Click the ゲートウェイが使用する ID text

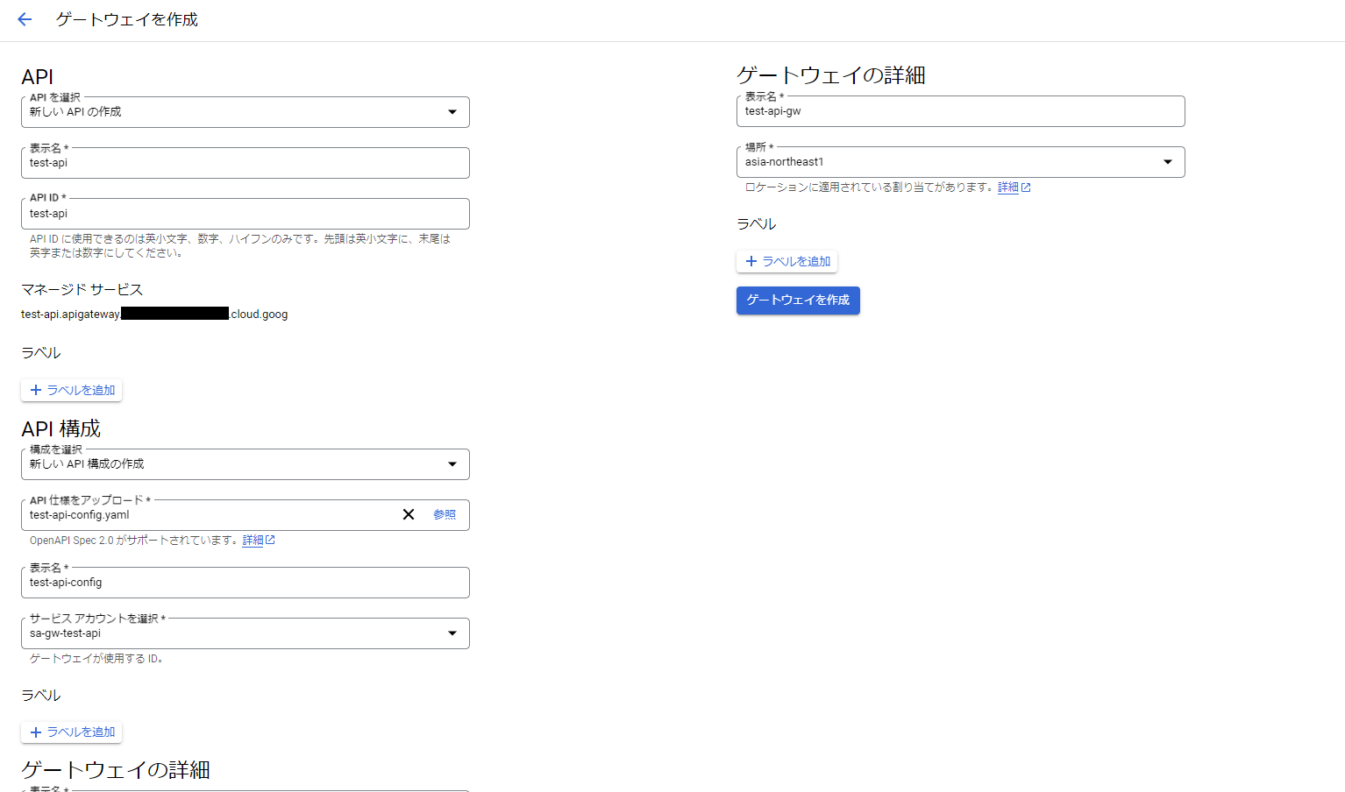click(x=96, y=659)
